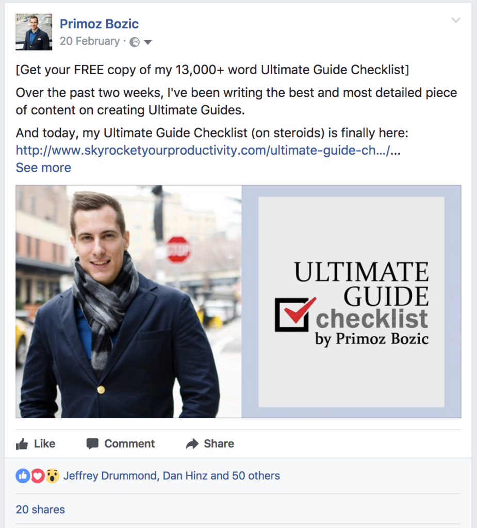Click the Share arrow icon
The width and height of the screenshot is (477, 528).
tap(192, 444)
